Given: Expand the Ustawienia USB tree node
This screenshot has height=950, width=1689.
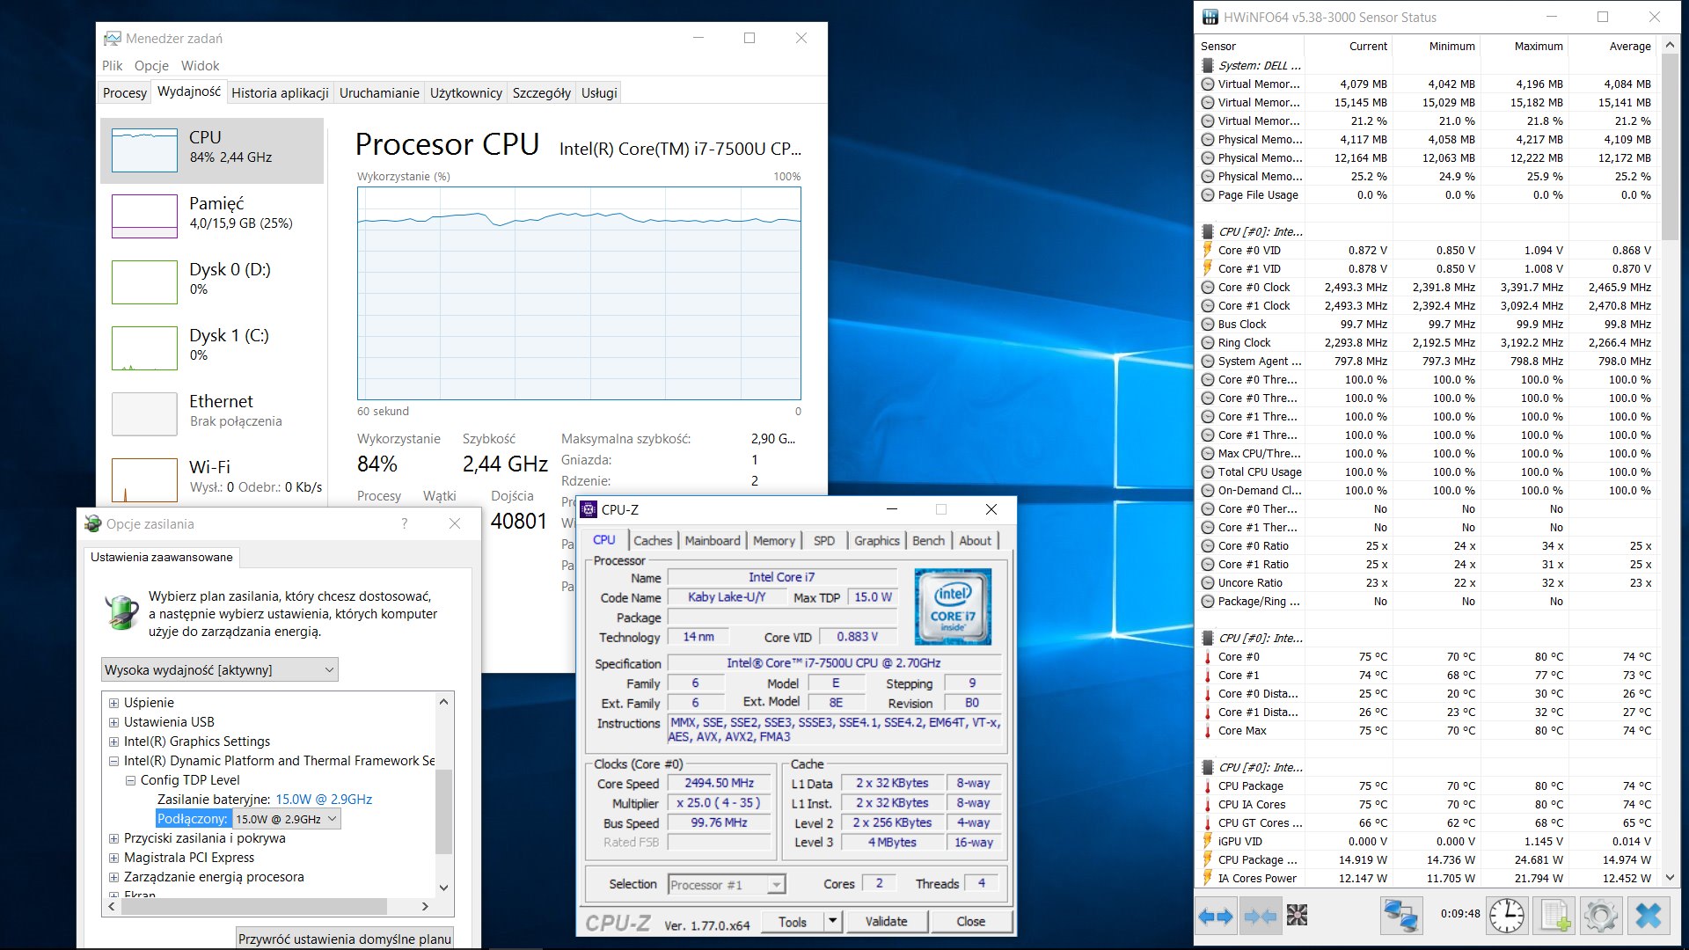Looking at the screenshot, I should [x=114, y=722].
